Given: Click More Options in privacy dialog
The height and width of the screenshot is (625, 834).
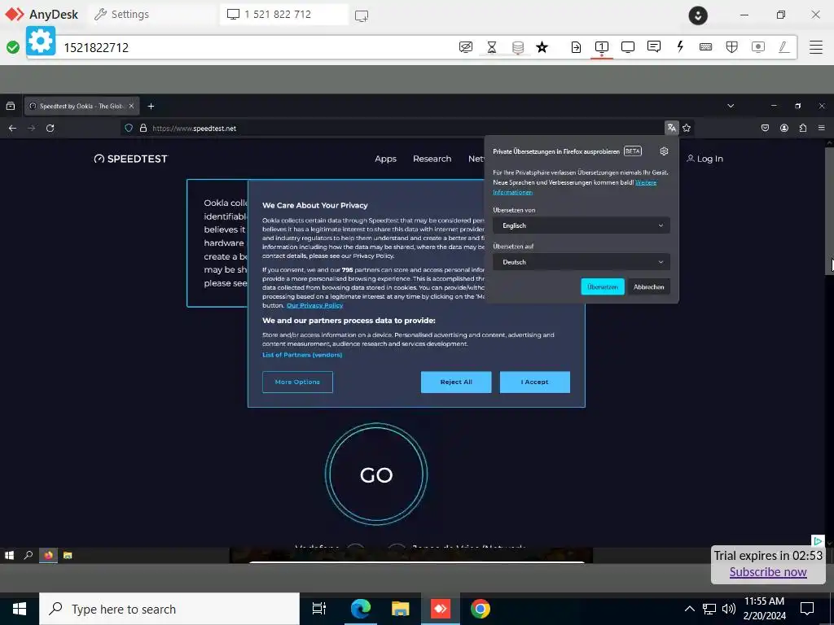Looking at the screenshot, I should click(297, 382).
